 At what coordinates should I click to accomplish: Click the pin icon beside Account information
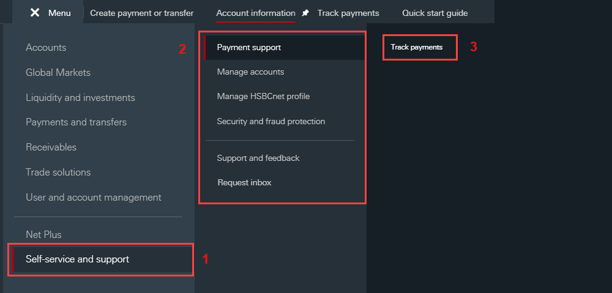point(306,13)
